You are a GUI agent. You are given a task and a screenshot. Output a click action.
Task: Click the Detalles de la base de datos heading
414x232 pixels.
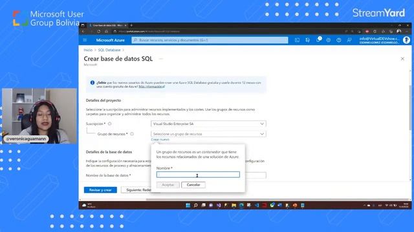click(x=109, y=152)
